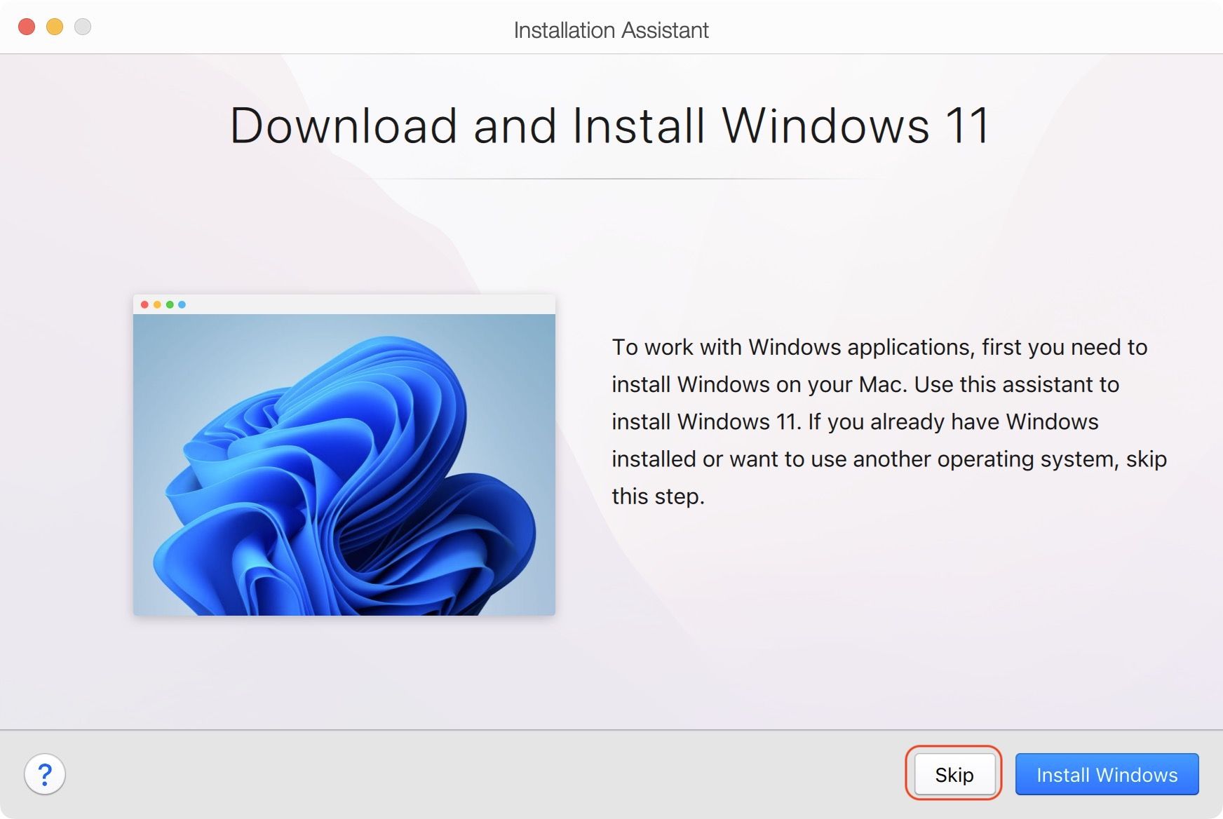Click the red traffic light in the preview window image

point(145,304)
